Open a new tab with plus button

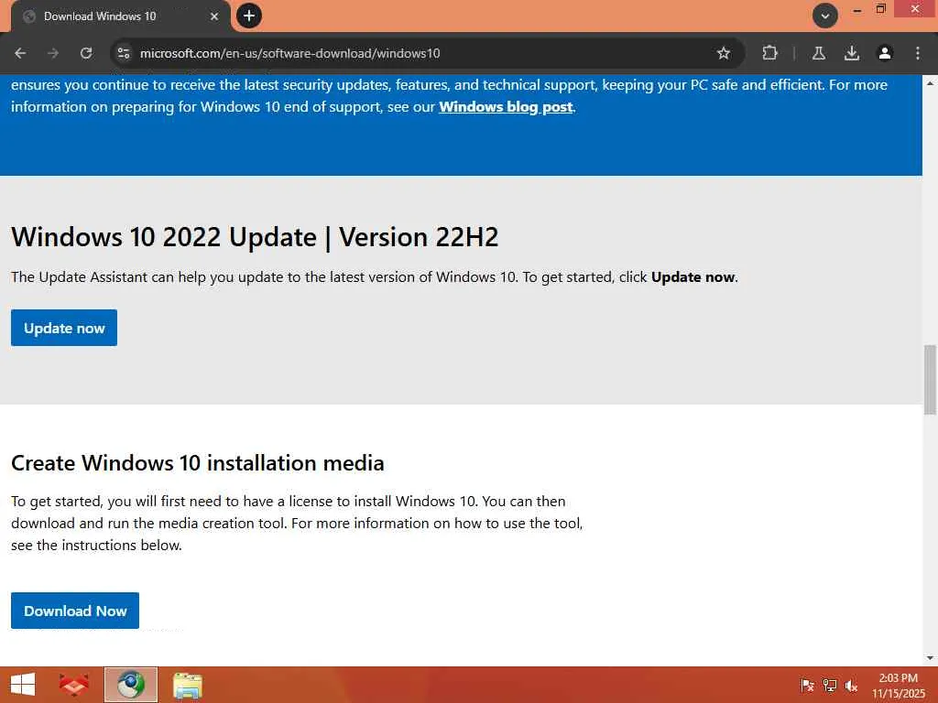pos(249,16)
